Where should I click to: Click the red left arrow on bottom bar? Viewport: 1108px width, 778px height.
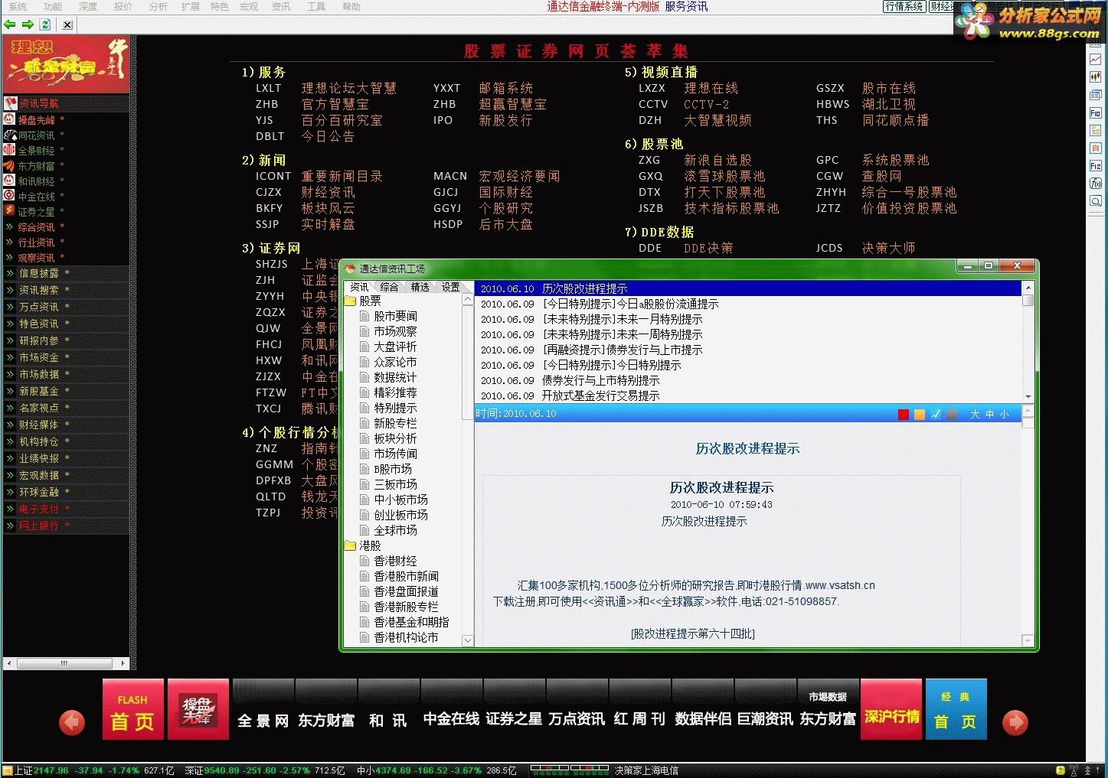coord(72,722)
